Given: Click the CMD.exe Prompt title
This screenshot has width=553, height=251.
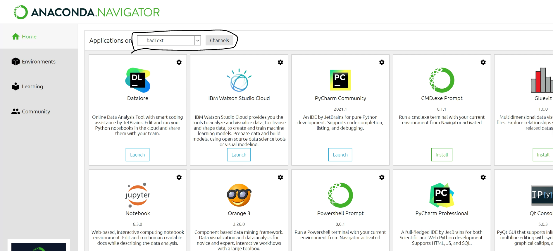Looking at the screenshot, I should (442, 98).
